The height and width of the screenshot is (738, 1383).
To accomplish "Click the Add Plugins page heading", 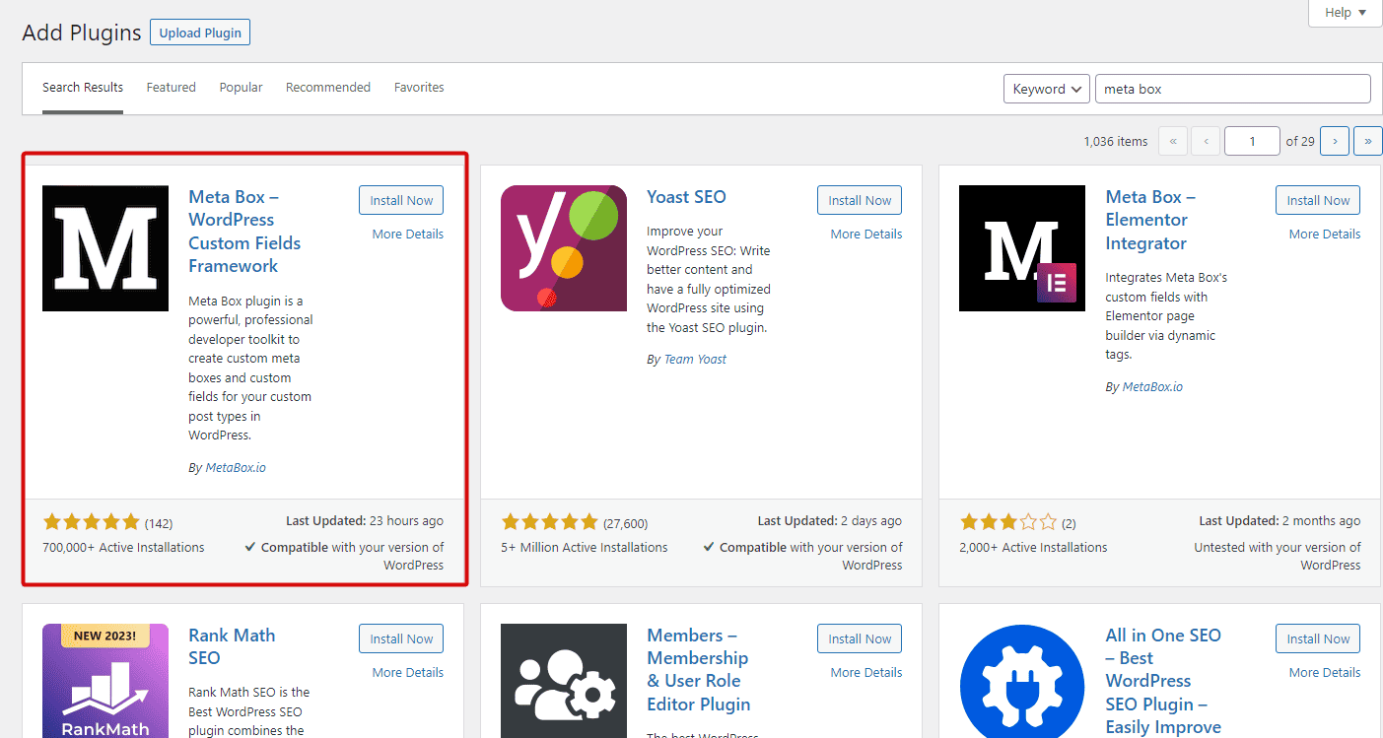I will (82, 33).
